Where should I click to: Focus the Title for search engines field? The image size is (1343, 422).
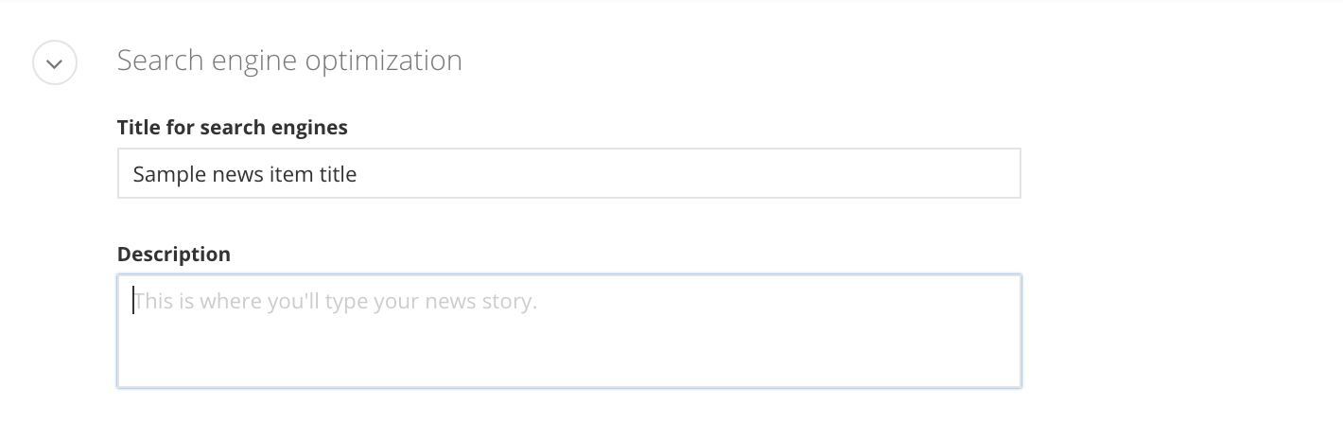pyautogui.click(x=568, y=173)
